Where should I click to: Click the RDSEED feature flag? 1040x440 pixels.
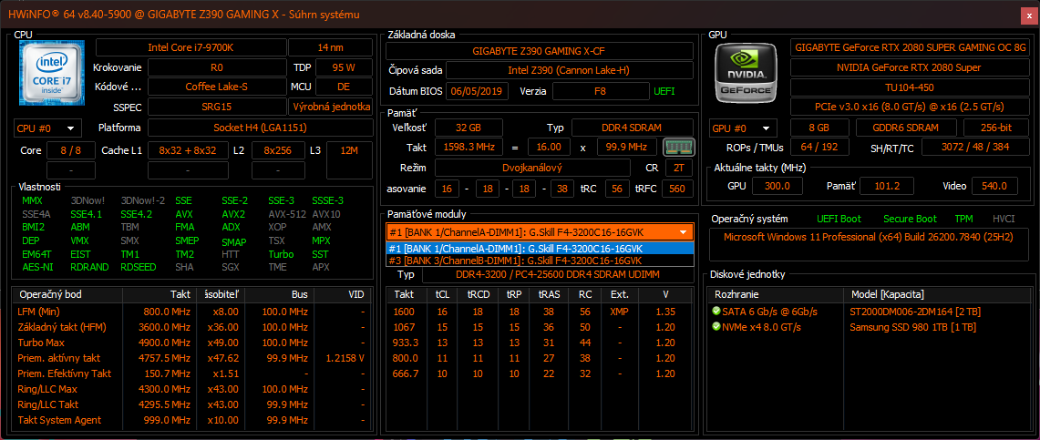coord(139,267)
